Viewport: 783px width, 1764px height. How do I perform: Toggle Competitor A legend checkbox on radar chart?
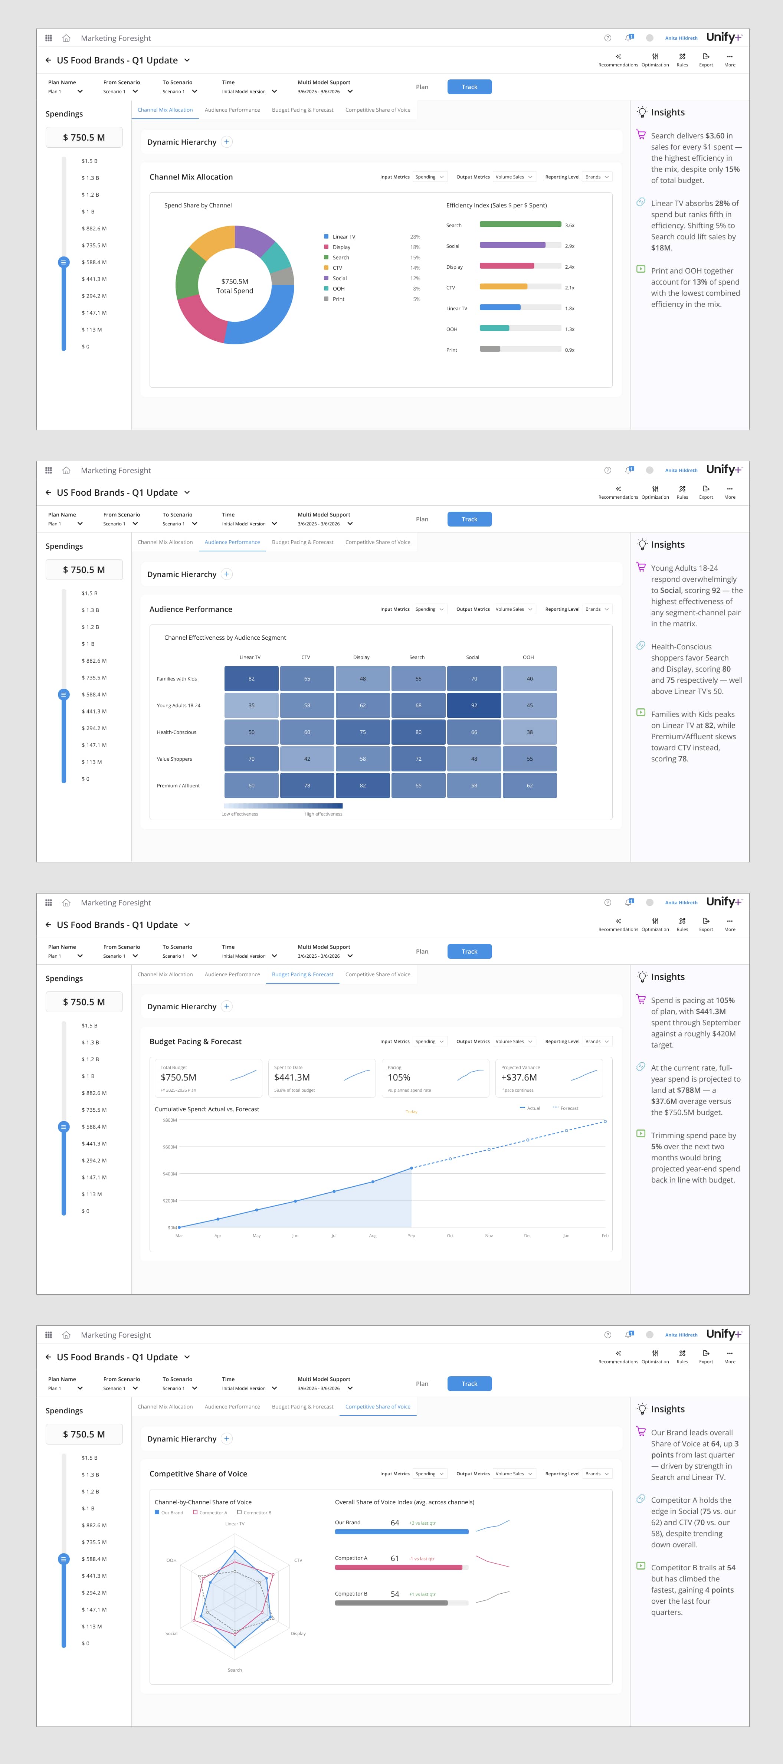tap(195, 1512)
